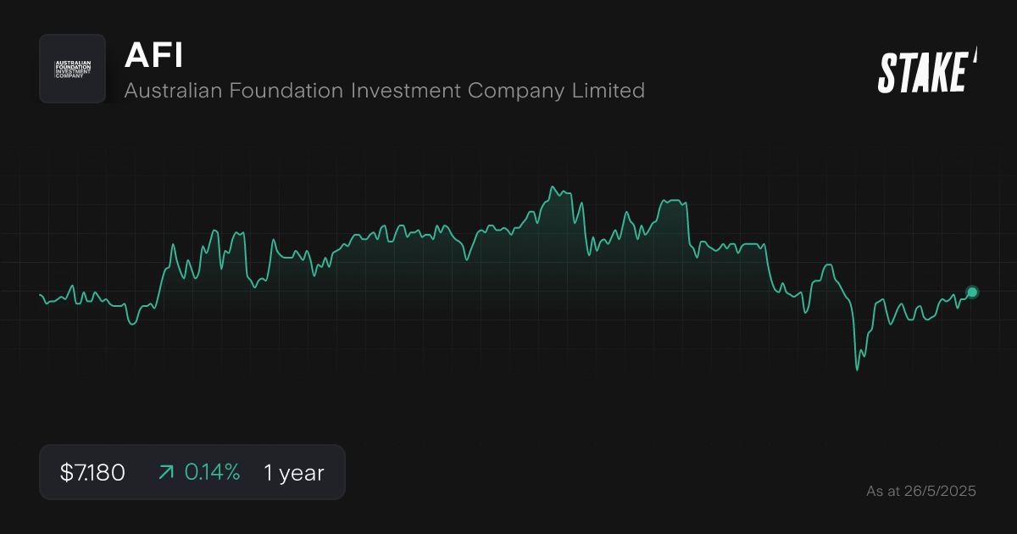Select the green upward trend arrow

pyautogui.click(x=166, y=472)
